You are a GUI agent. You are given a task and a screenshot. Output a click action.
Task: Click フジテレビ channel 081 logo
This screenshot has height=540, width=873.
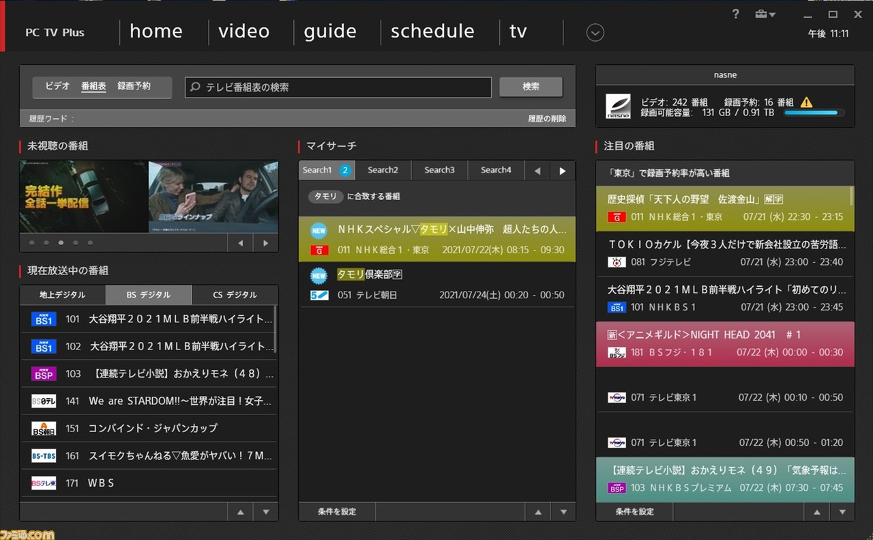coord(617,261)
